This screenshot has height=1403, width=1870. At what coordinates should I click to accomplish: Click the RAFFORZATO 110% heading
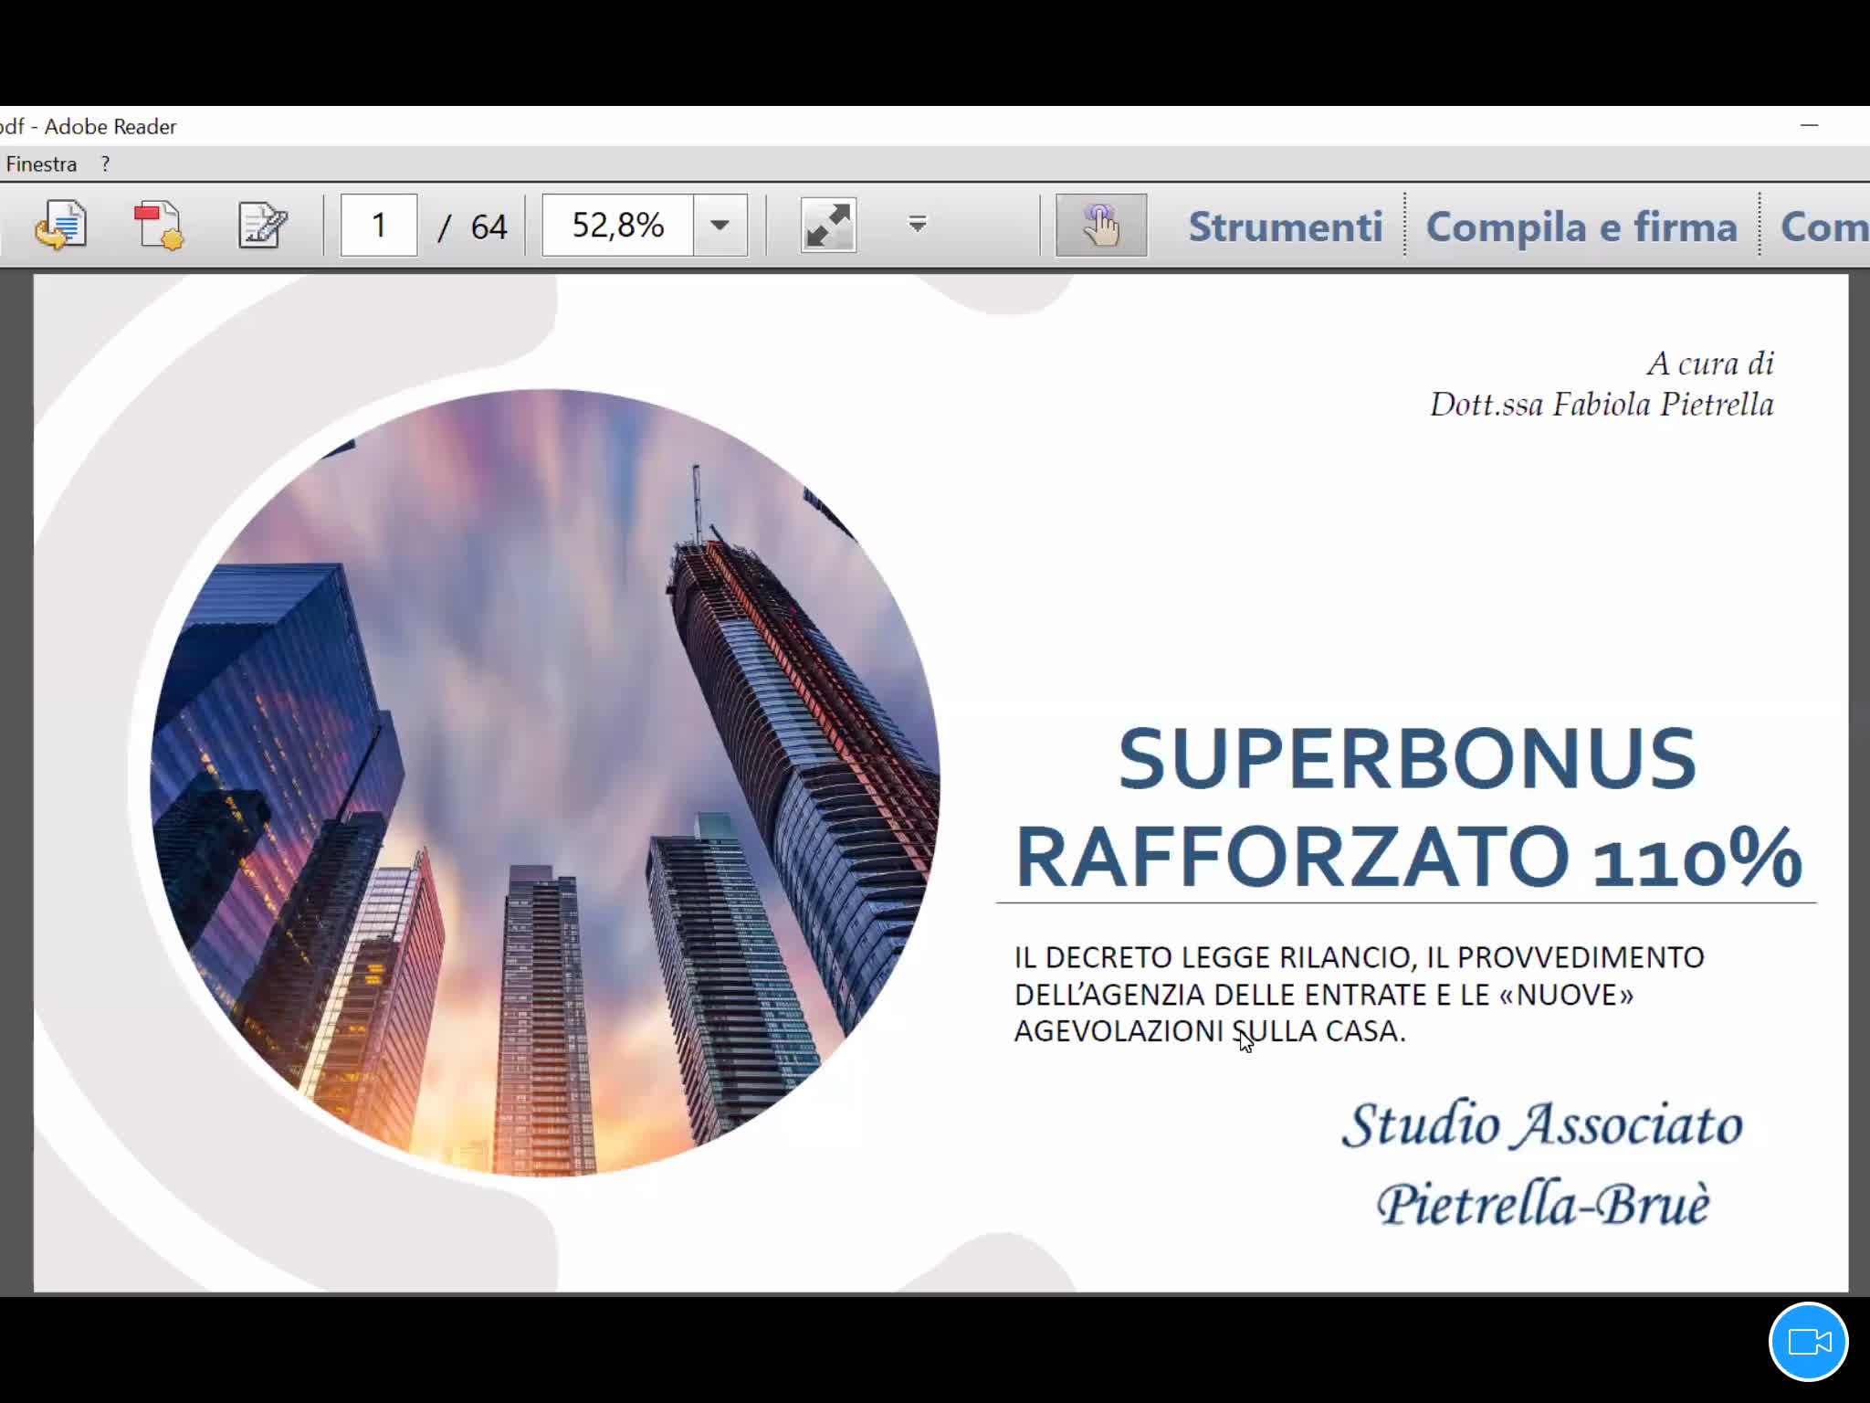click(1408, 857)
